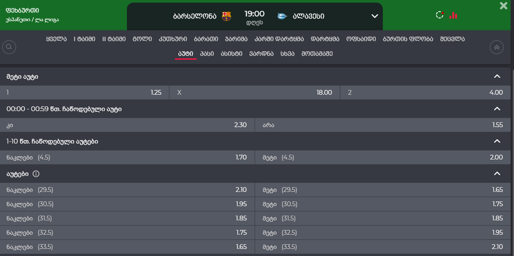Select კი at odds 2.30

(x=127, y=125)
